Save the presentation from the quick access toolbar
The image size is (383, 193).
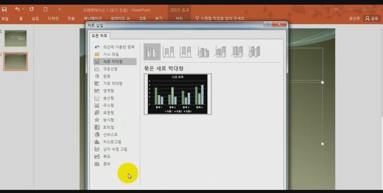[4, 10]
